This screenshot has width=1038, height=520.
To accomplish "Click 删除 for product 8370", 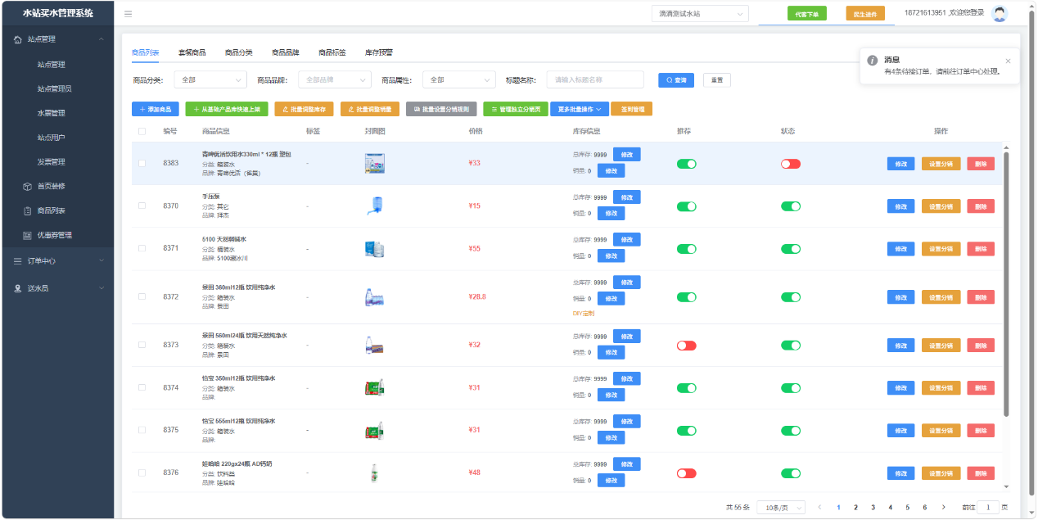I will point(981,206).
